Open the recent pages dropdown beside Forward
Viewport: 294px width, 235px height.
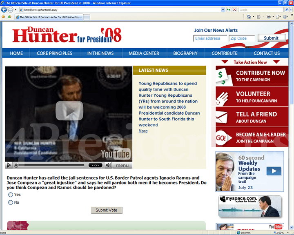click(x=16, y=10)
